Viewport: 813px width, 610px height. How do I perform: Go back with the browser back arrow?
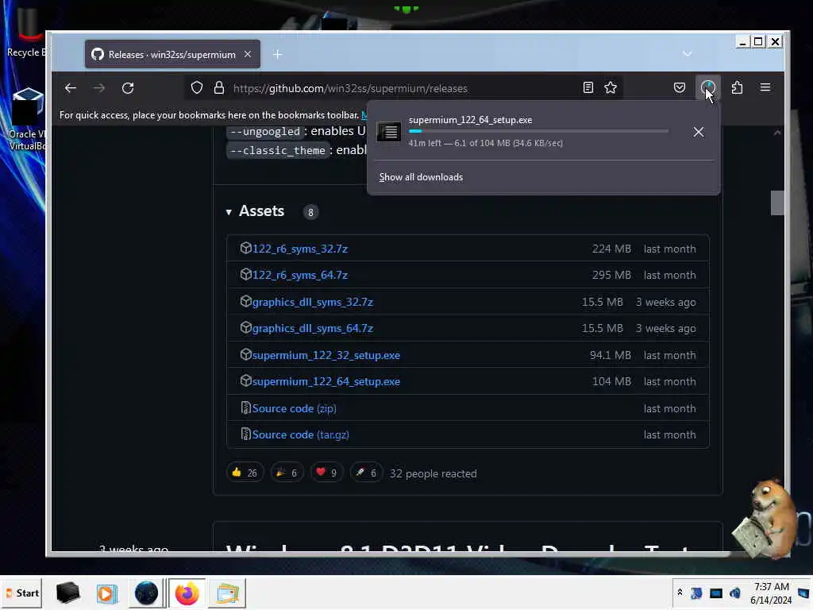pyautogui.click(x=71, y=88)
